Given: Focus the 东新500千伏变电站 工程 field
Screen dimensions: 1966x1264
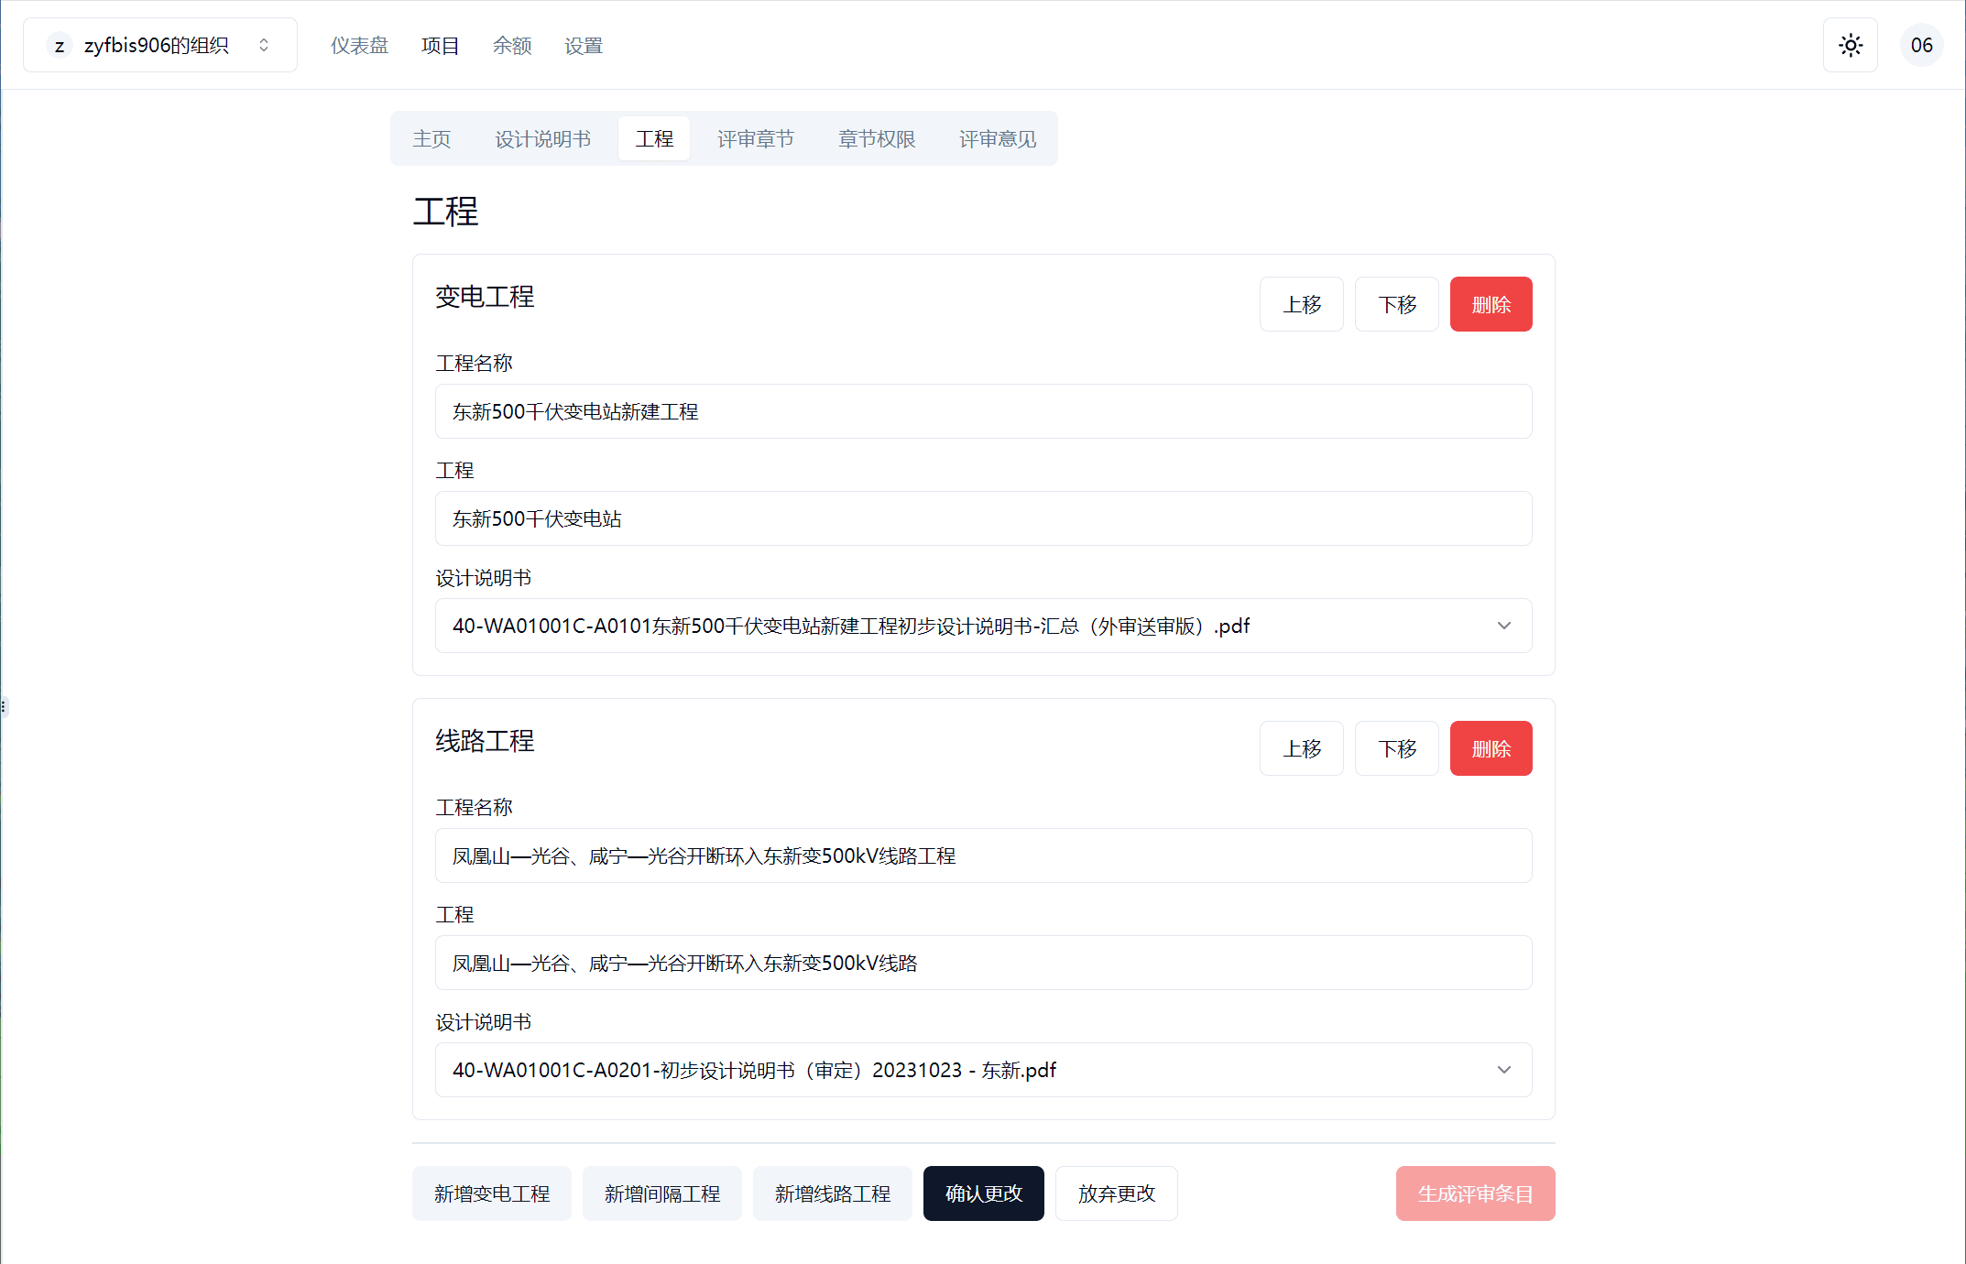Looking at the screenshot, I should (x=983, y=518).
